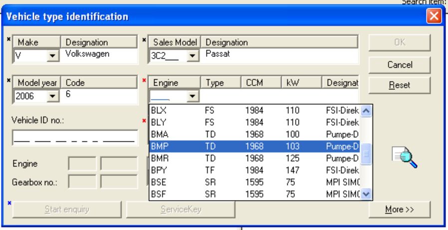Click the 147 kW value of BPY
The width and height of the screenshot is (448, 230).
pyautogui.click(x=292, y=170)
